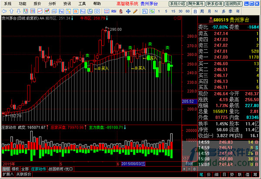This screenshot has width=261, height=179.
Task: Click the 在线购买 button
Action: point(233,3)
